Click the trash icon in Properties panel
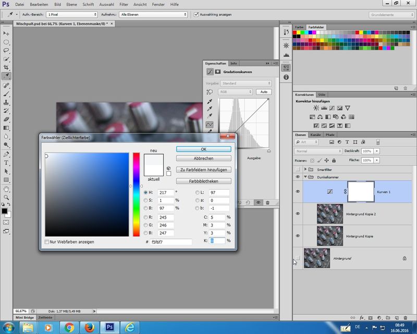Image resolution: width=417 pixels, height=334 pixels. [x=267, y=202]
